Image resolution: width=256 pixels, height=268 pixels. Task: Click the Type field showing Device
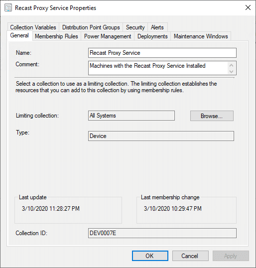pyautogui.click(x=161, y=136)
